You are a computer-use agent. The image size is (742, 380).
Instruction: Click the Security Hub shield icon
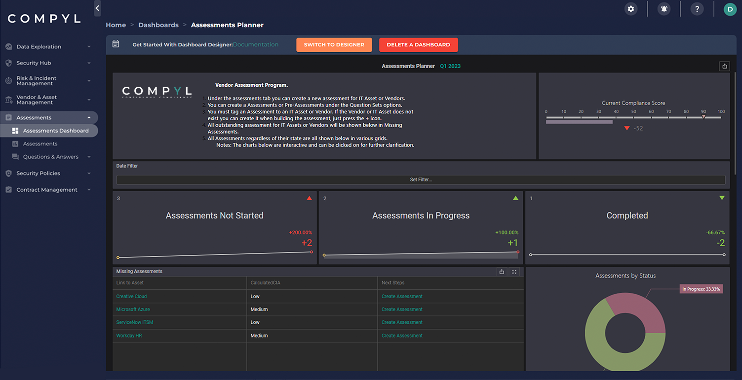[x=9, y=63]
